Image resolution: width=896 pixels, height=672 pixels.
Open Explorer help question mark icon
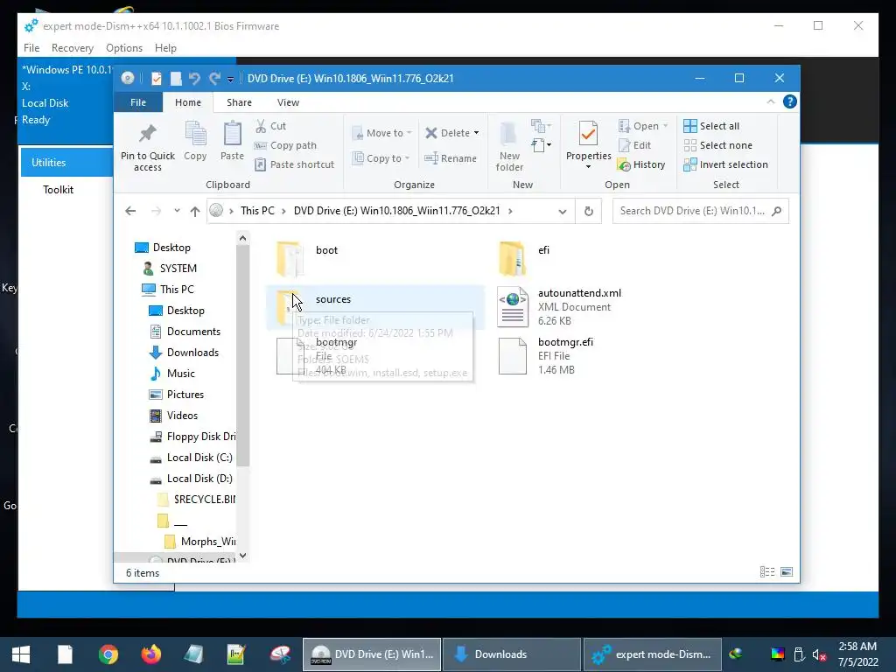point(790,101)
